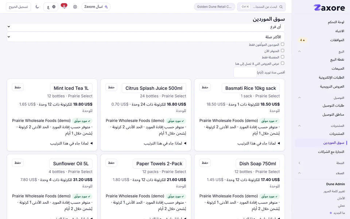The height and width of the screenshot is (219, 350).
Task: Save the Paper Towels 2-Pack offer
Action: tap(111, 163)
